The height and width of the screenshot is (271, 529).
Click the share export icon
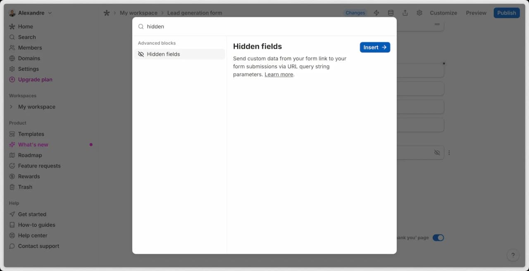(x=405, y=13)
